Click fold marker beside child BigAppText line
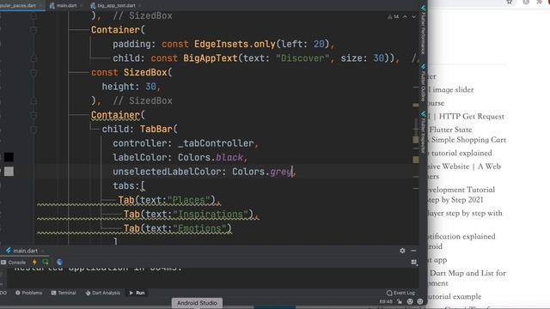 34,58
